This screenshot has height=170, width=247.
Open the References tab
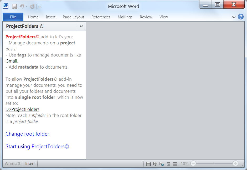tap(101, 17)
